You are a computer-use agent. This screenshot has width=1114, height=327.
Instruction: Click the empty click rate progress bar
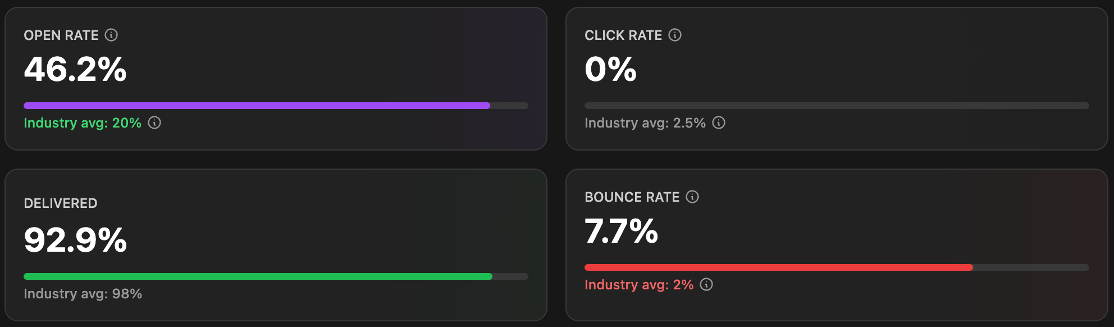(837, 106)
